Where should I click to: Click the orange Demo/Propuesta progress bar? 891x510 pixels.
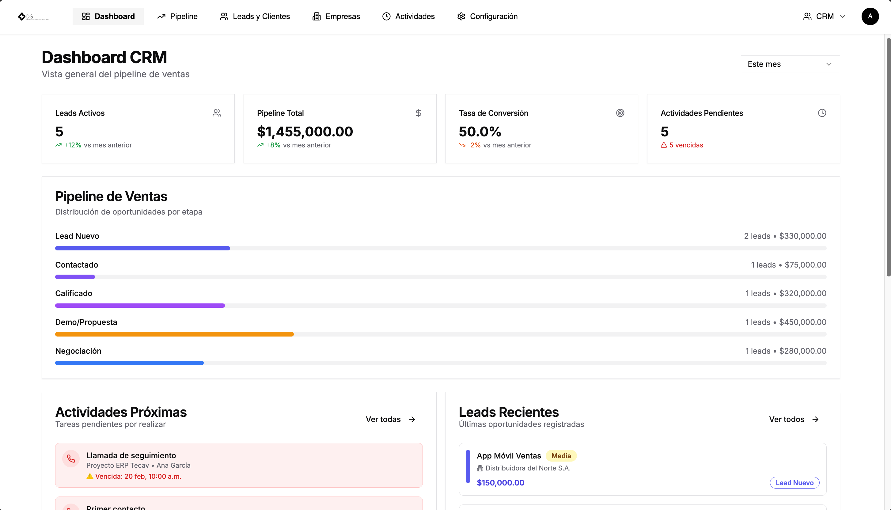coord(174,334)
